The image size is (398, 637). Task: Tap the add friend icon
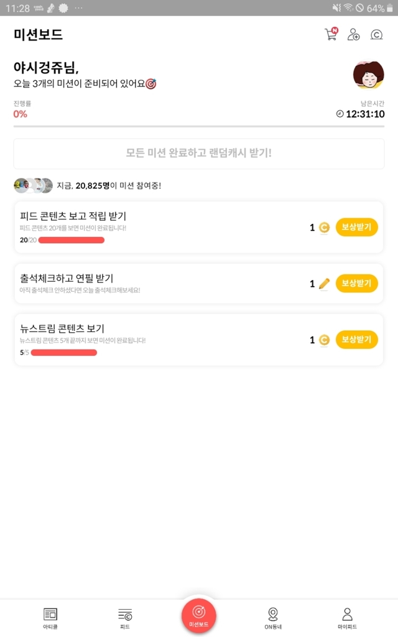pos(353,35)
